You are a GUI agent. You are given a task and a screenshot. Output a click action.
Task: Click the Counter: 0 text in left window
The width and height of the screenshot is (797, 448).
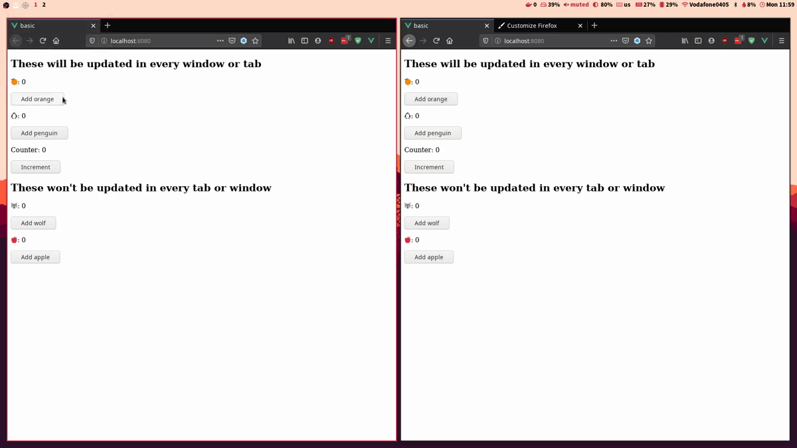pyautogui.click(x=29, y=150)
